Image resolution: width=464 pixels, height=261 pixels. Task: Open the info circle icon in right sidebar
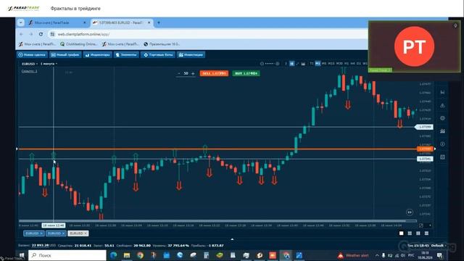[442, 144]
